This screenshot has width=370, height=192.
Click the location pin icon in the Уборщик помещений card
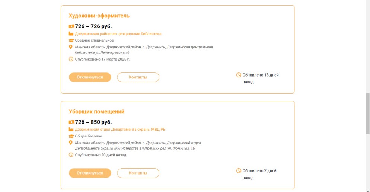(x=71, y=143)
